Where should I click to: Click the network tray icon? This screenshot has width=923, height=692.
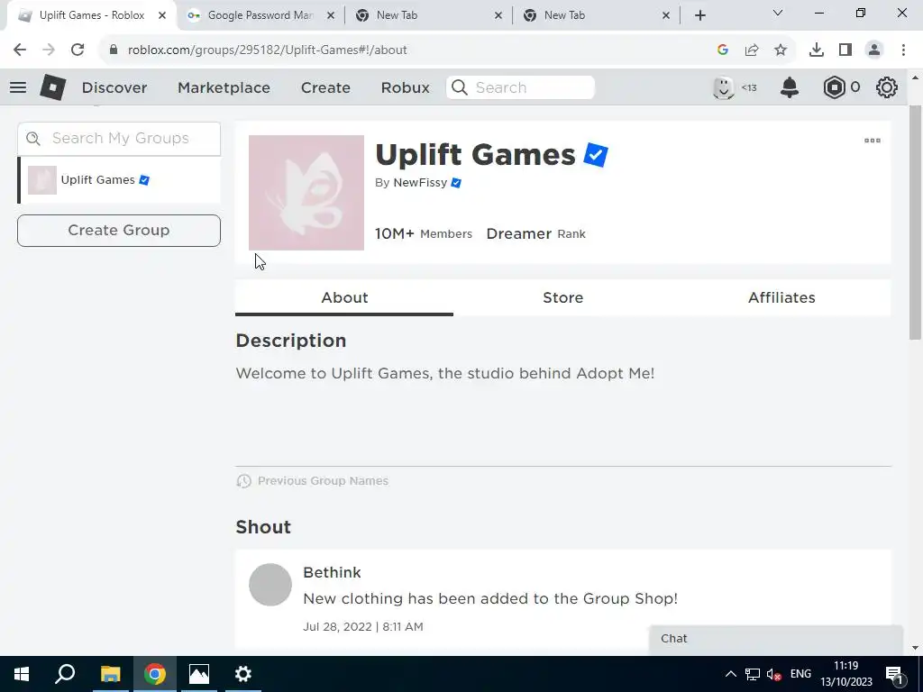point(753,674)
